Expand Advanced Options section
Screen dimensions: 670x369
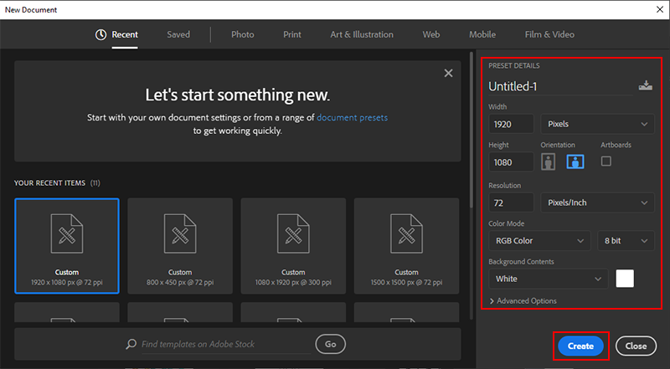click(x=523, y=300)
